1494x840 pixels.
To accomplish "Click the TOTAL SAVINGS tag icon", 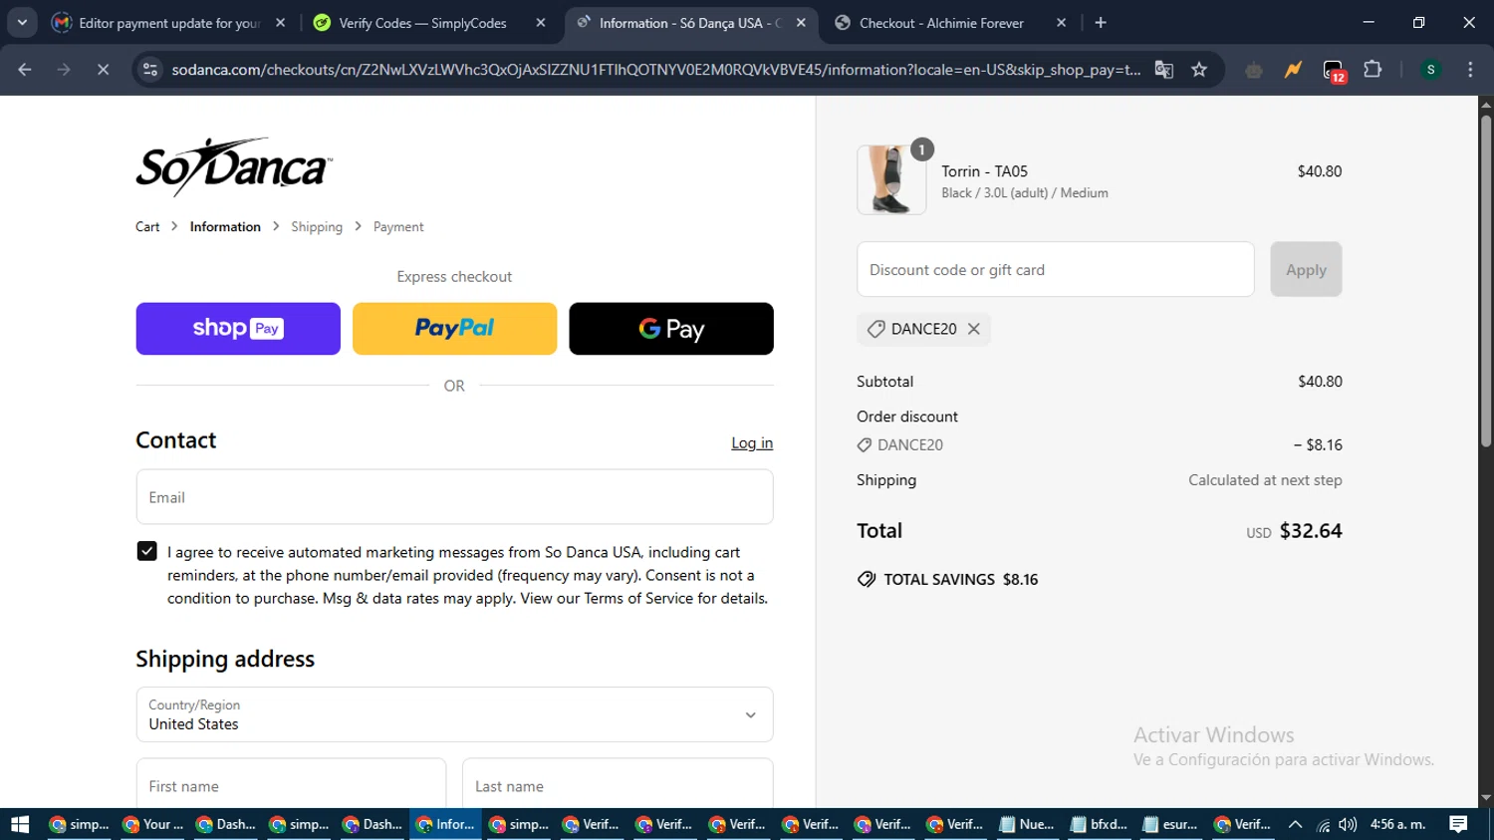I will tap(867, 579).
